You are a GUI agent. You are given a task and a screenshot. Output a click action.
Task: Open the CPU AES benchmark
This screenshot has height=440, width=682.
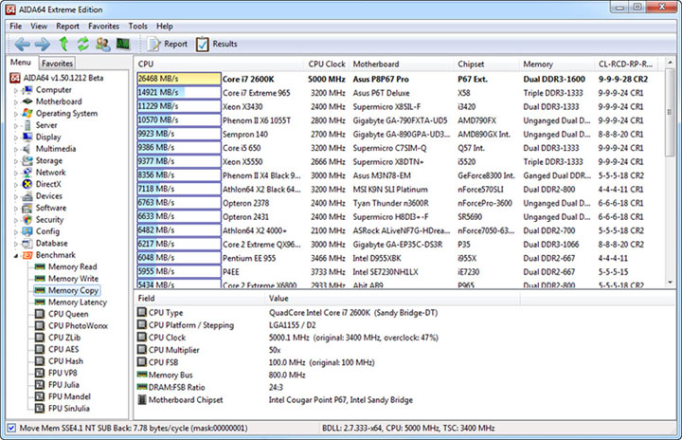click(x=63, y=349)
